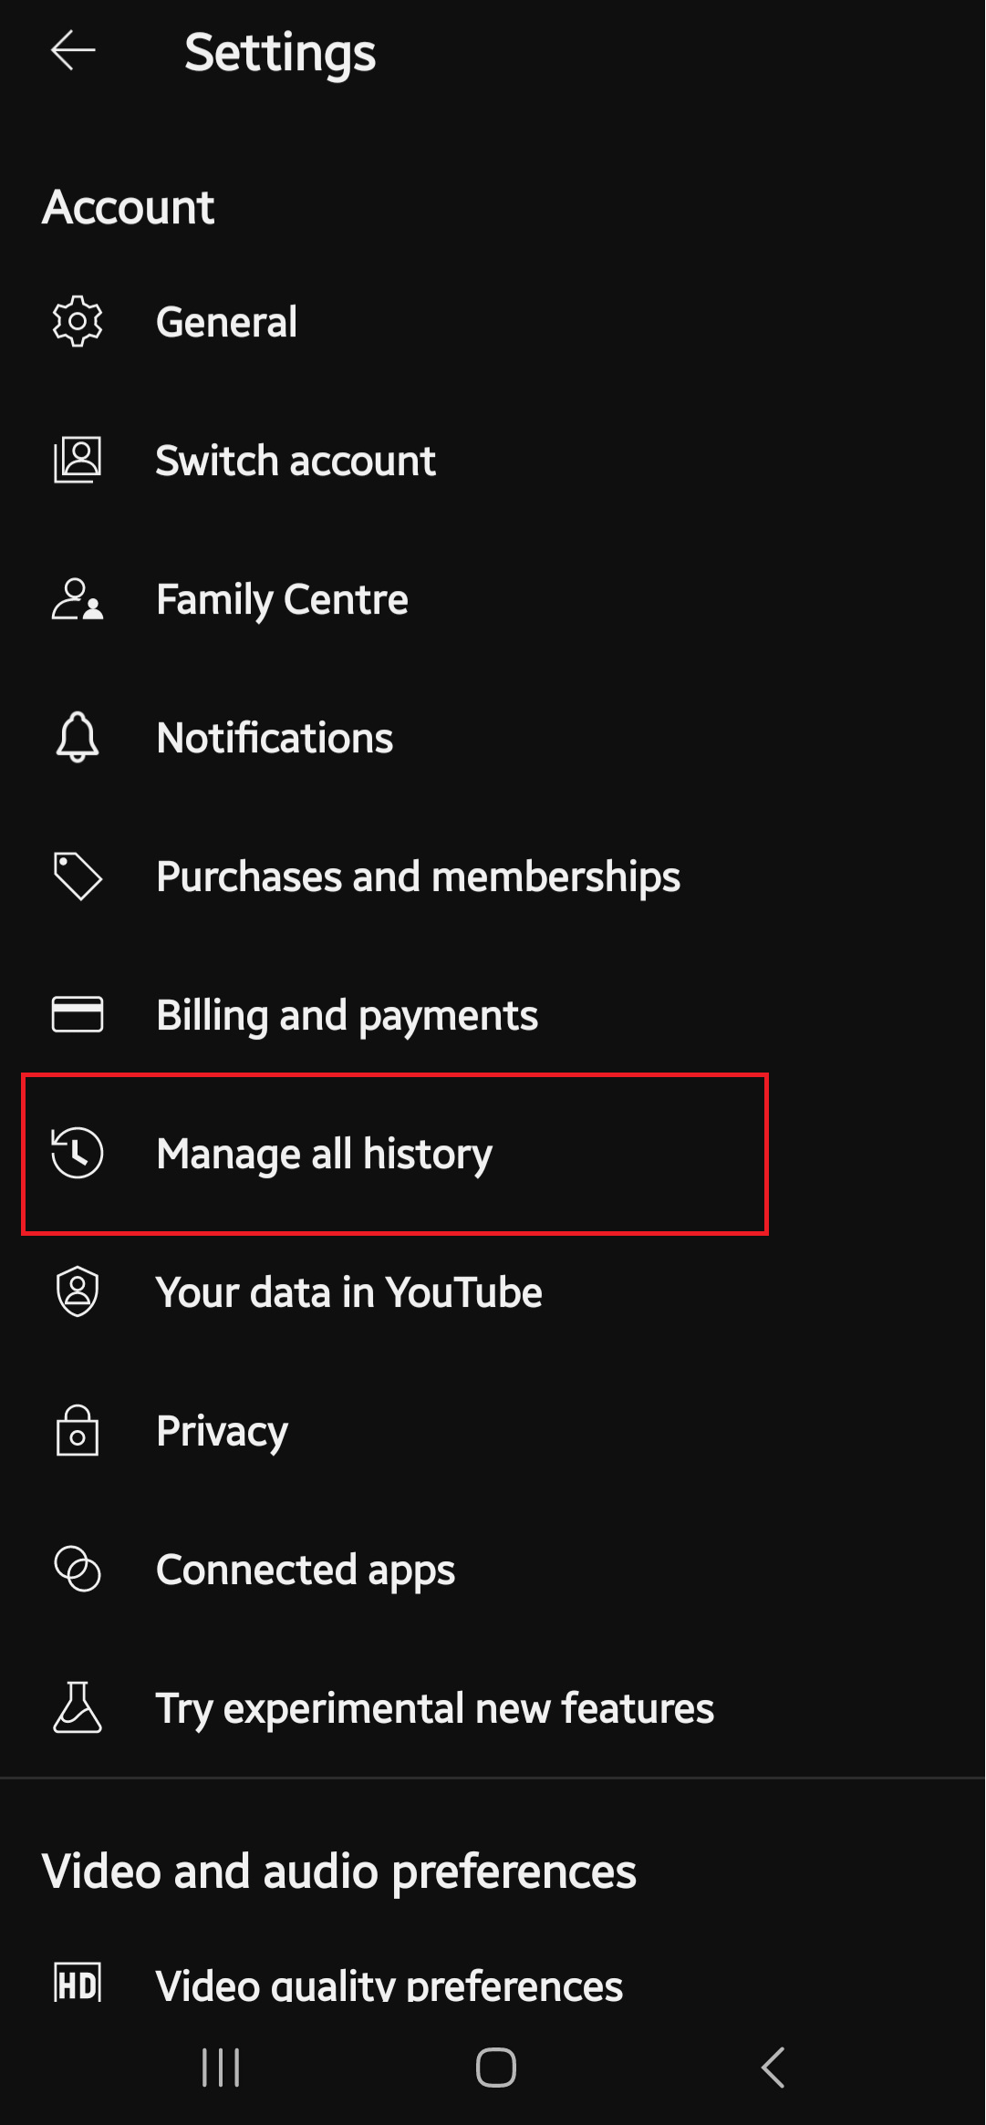Image resolution: width=986 pixels, height=2125 pixels.
Task: Open the Manage all history setting
Action: (x=324, y=1153)
